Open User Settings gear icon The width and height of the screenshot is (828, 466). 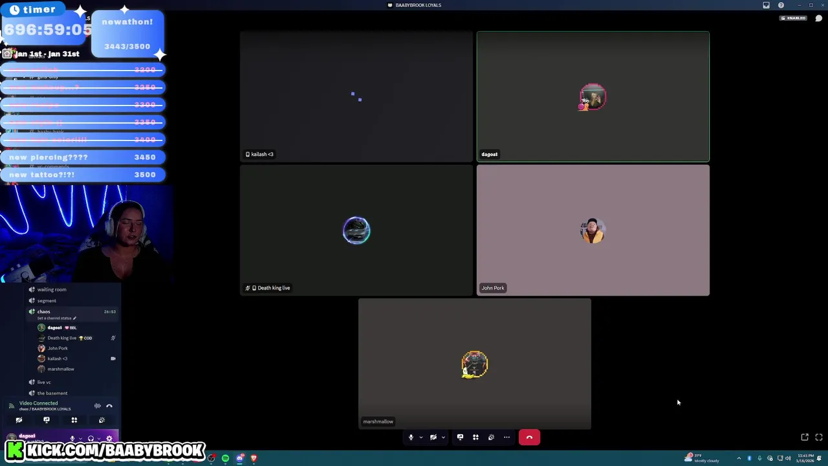coord(109,439)
